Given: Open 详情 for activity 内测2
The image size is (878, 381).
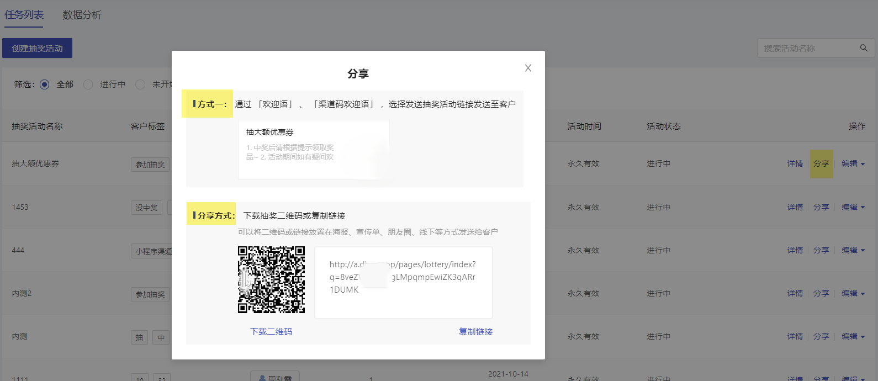Looking at the screenshot, I should (x=795, y=293).
